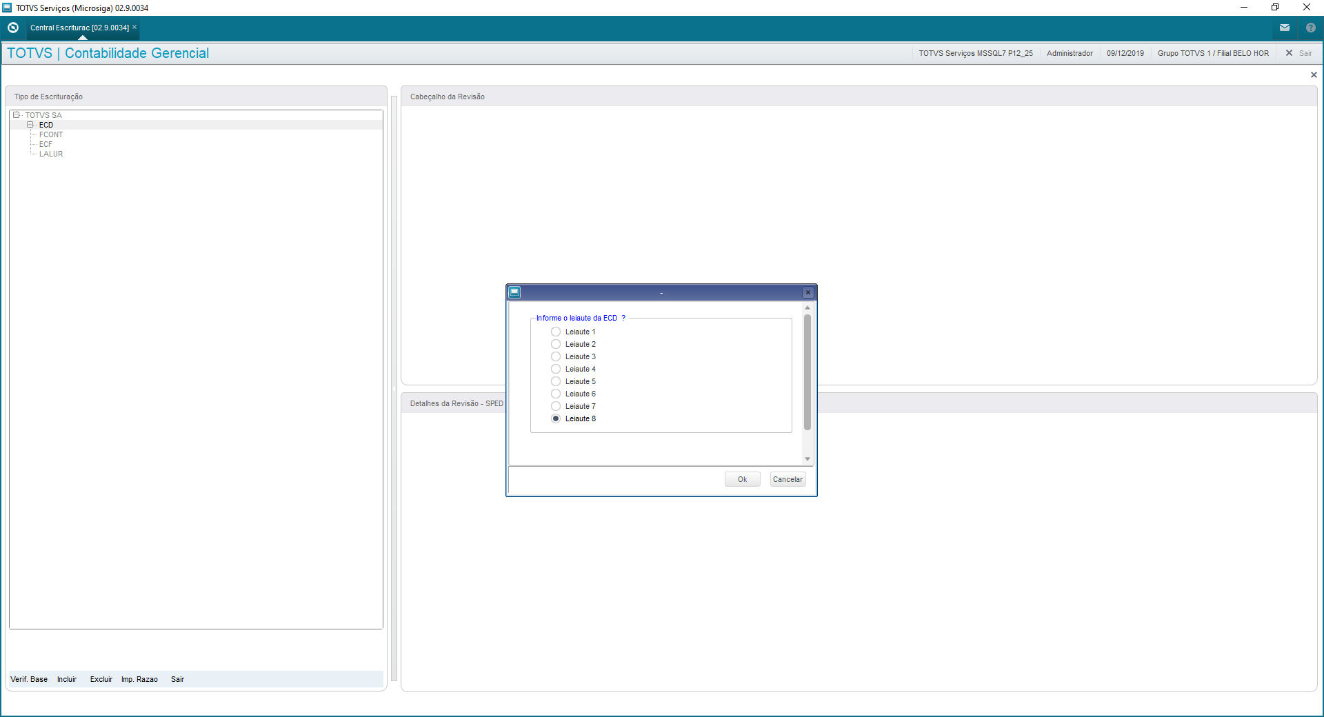Select Leiaute 1 radio button
The width and height of the screenshot is (1324, 717).
(x=556, y=332)
